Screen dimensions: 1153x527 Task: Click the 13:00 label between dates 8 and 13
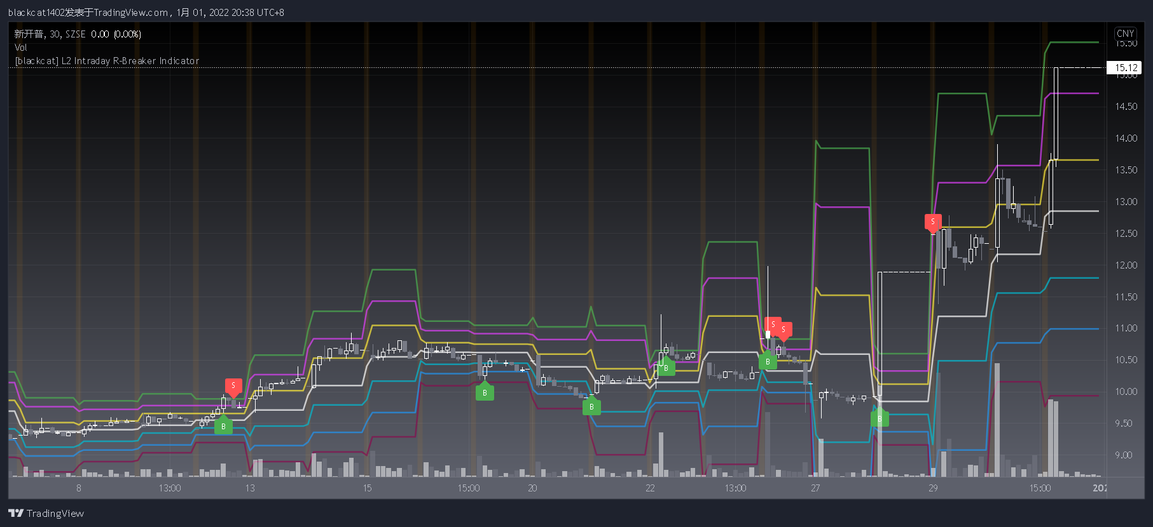[x=170, y=488]
